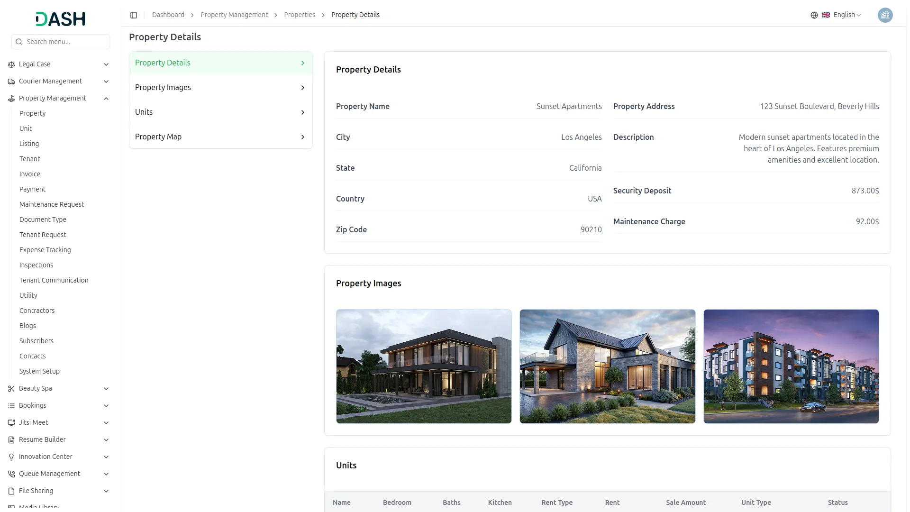This screenshot has height=512, width=910.
Task: Expand the Bookings section
Action: [x=106, y=405]
